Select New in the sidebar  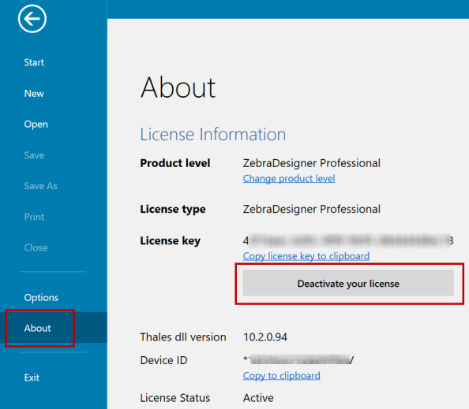34,94
